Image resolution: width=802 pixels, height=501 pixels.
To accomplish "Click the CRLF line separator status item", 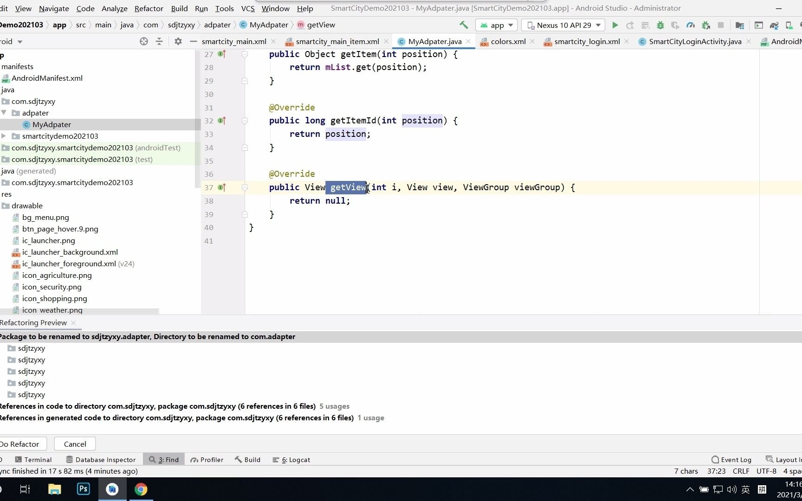I will [x=741, y=471].
